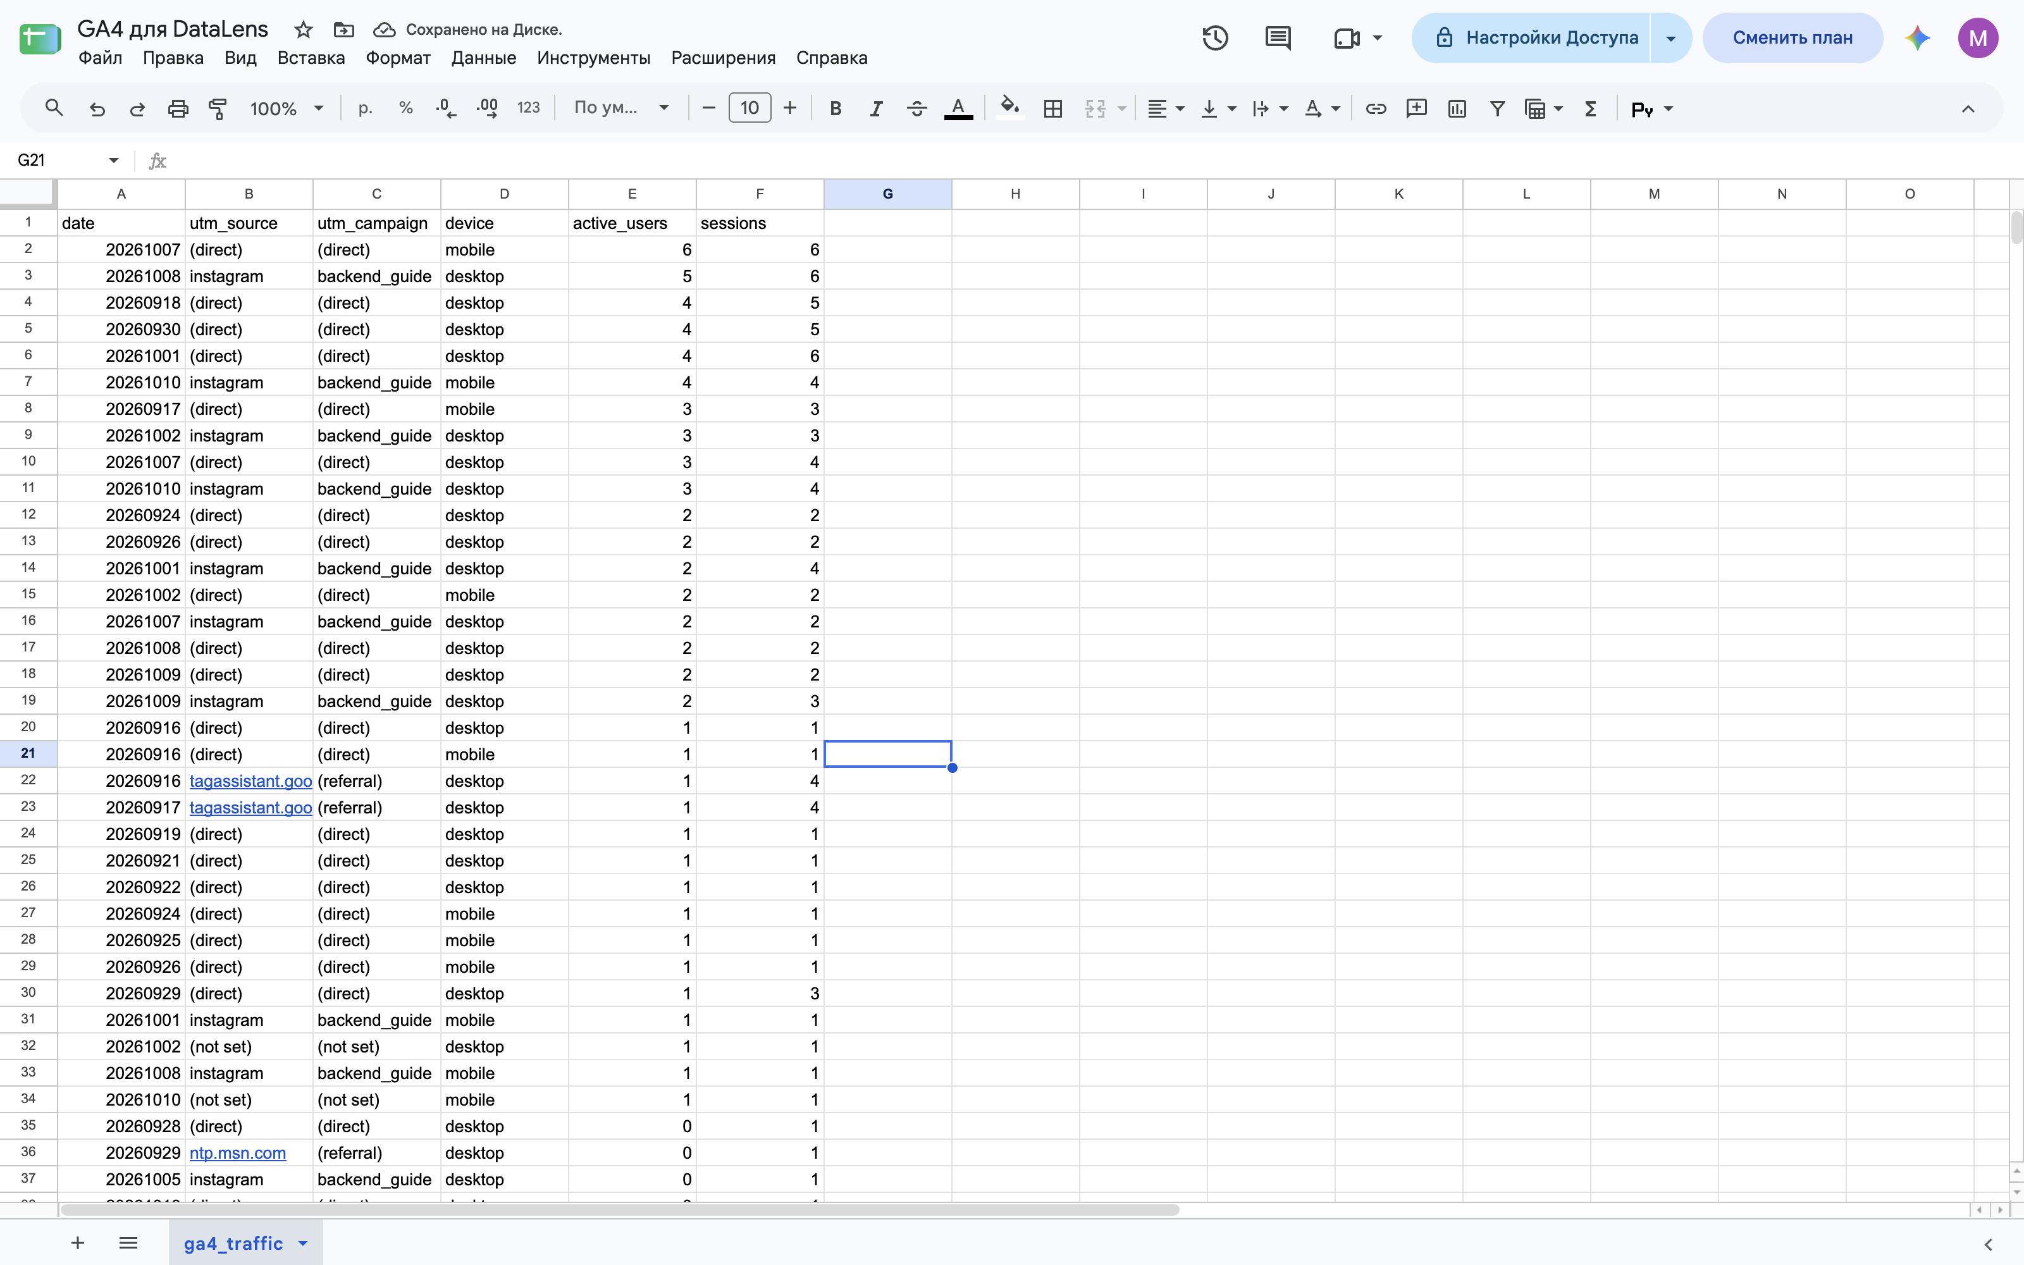Image resolution: width=2024 pixels, height=1265 pixels.
Task: Click tagassistant link in row 22
Action: pyautogui.click(x=251, y=781)
